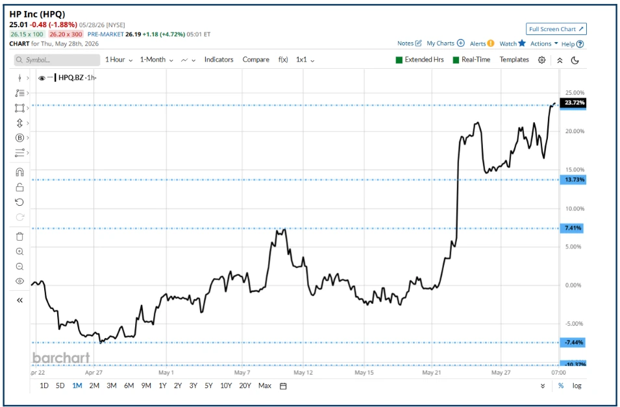Screen dimensions: 620x407
Task: Click the 23.72% current price label
Action: [573, 103]
